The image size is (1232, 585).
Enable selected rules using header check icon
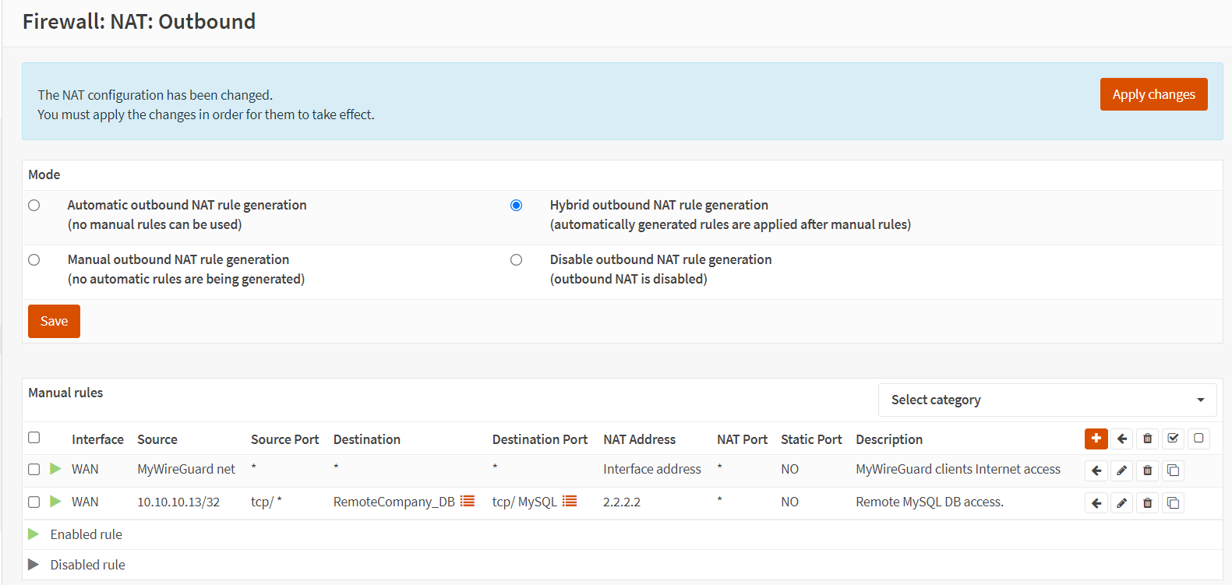pos(1173,439)
